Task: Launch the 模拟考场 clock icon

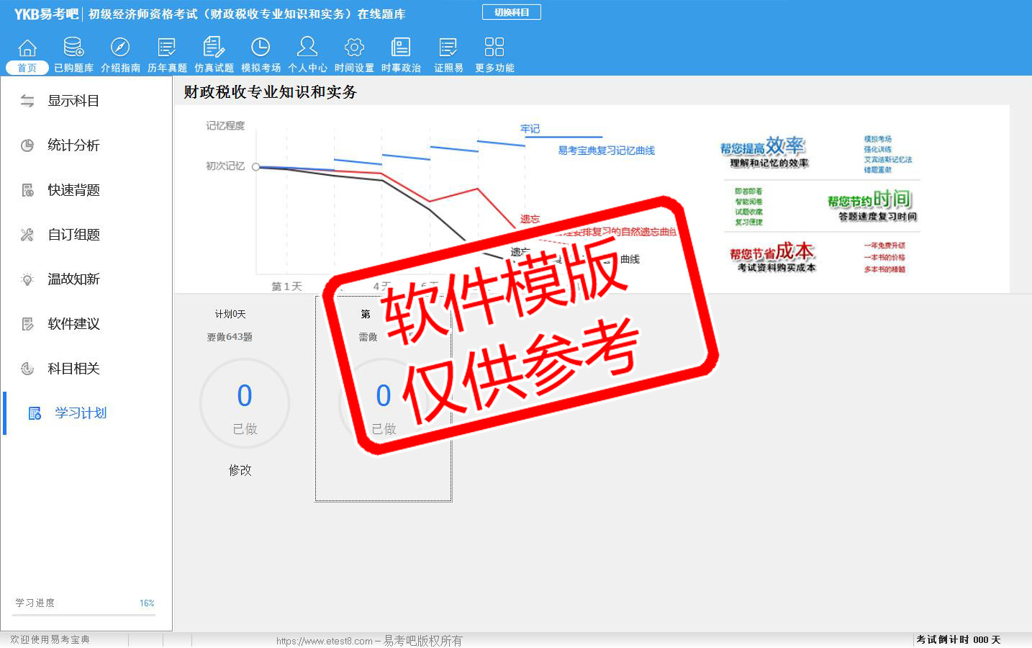Action: 261,55
